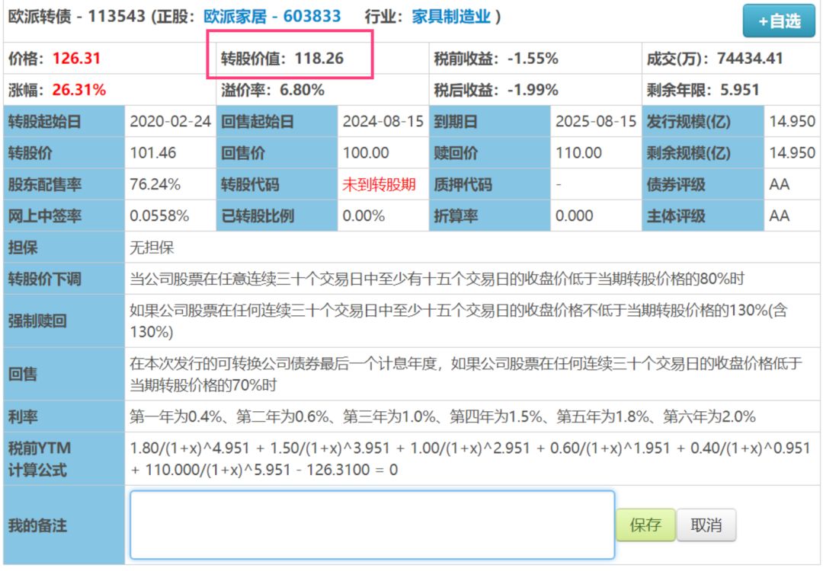This screenshot has height=571, width=823.
Task: Click the date 2024-08-15 cell
Action: pos(383,121)
